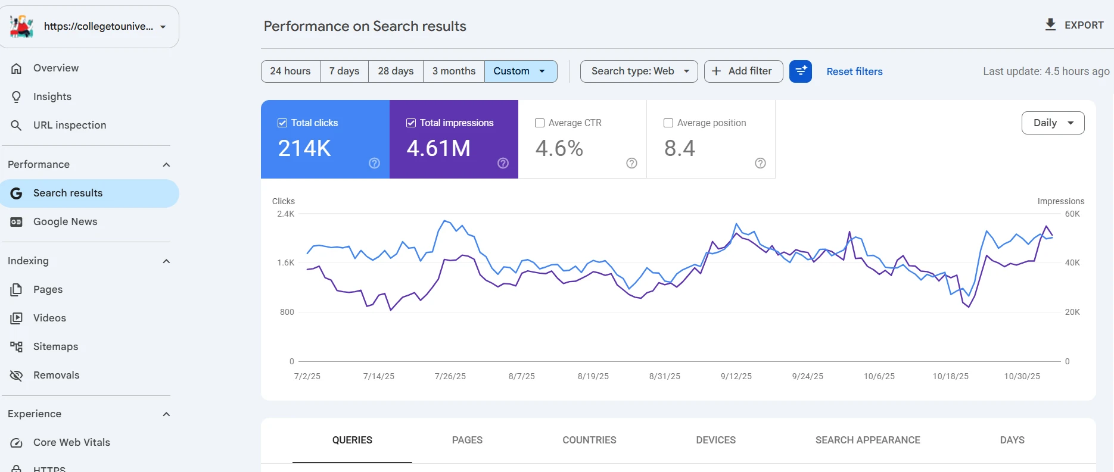
Task: Open Total impressions help question mark
Action: pos(503,163)
